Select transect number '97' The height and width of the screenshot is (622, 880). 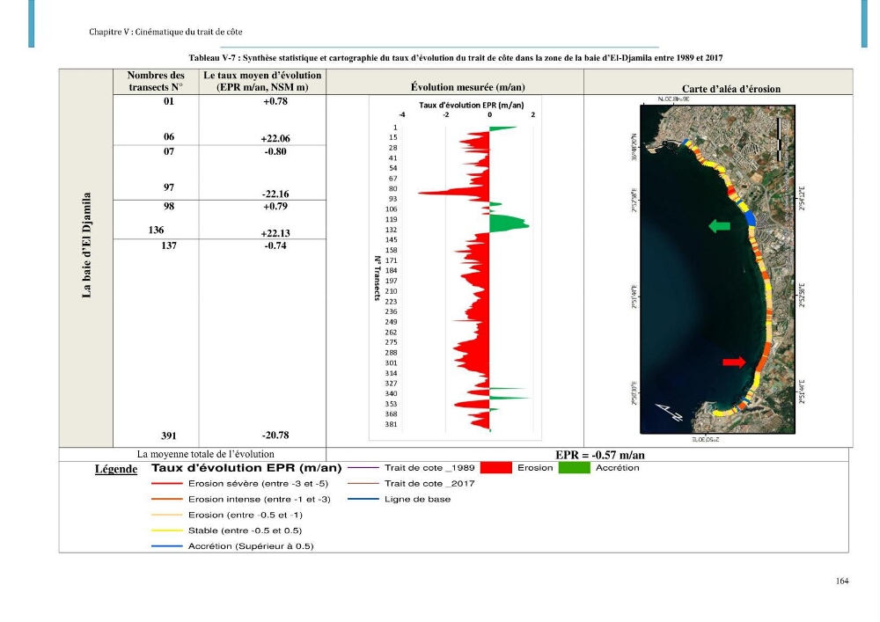pos(169,187)
